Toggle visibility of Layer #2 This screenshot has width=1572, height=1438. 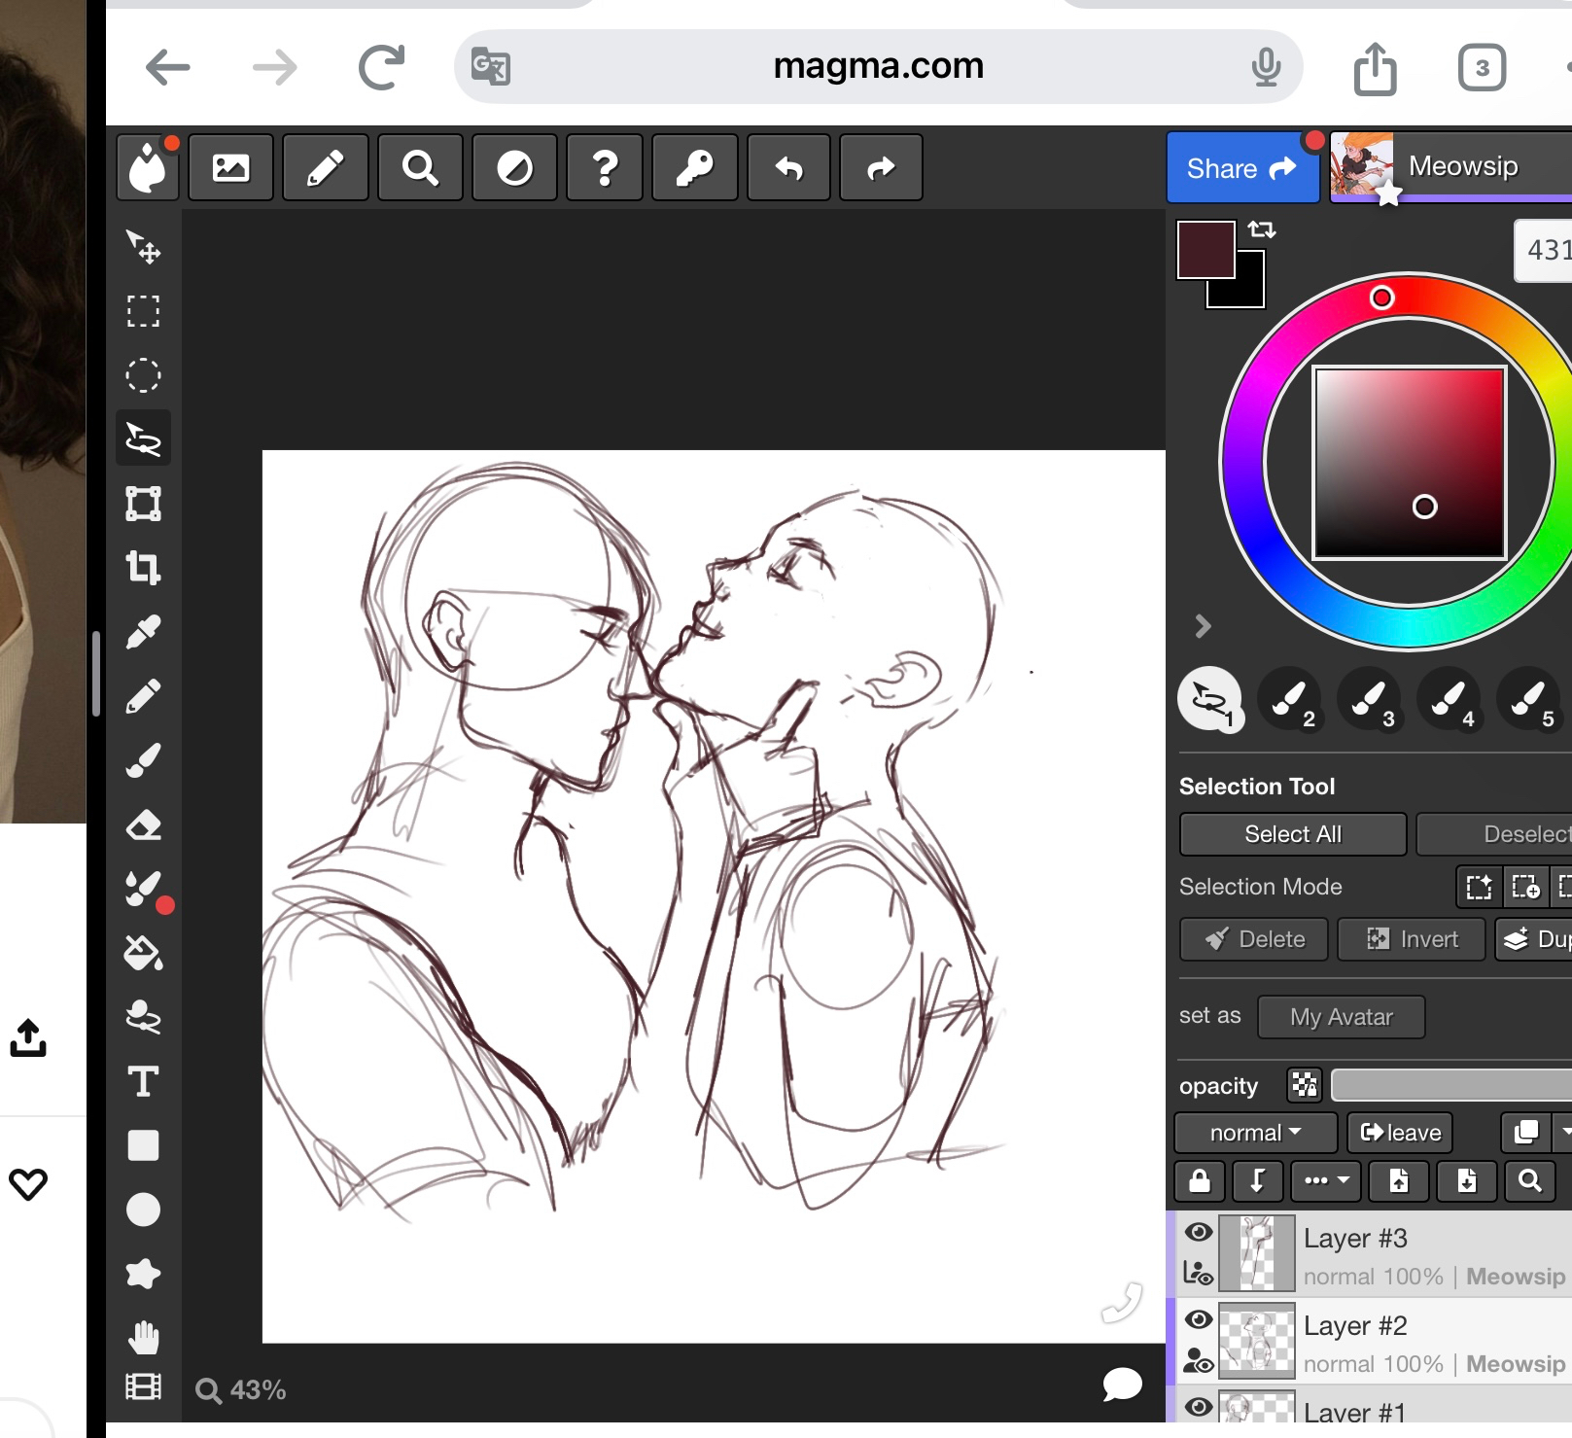pos(1199,1319)
